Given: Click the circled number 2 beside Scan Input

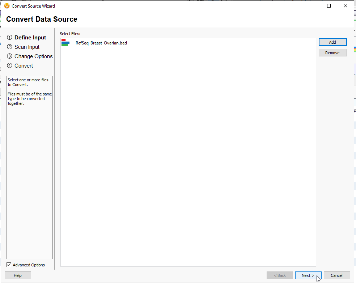Looking at the screenshot, I should click(x=9, y=47).
